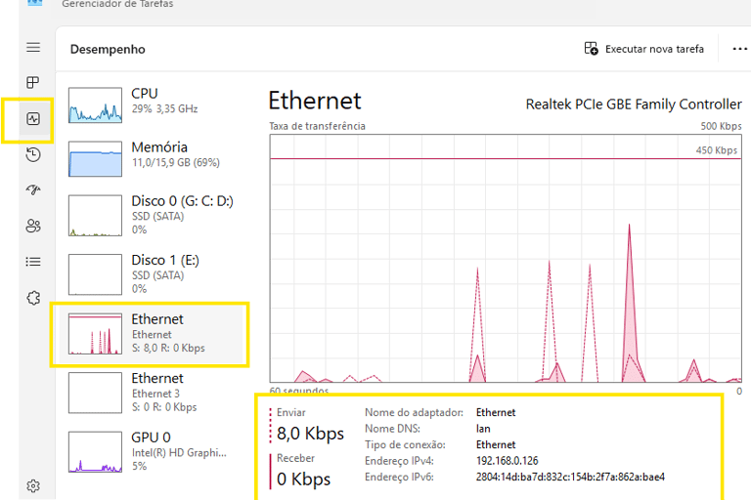The width and height of the screenshot is (751, 500).
Task: Select the Ethernet 3 adapter item
Action: (x=152, y=392)
